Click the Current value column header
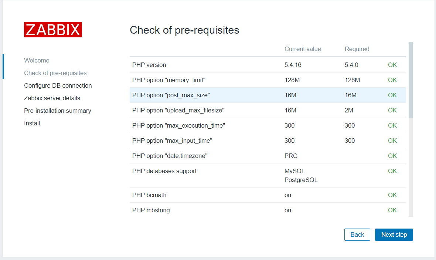Image resolution: width=436 pixels, height=260 pixels. (303, 49)
